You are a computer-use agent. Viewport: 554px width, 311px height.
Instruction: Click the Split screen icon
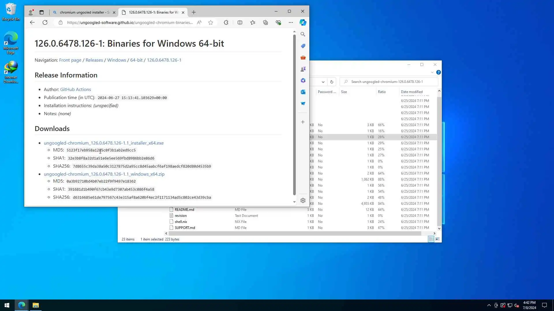point(240,22)
